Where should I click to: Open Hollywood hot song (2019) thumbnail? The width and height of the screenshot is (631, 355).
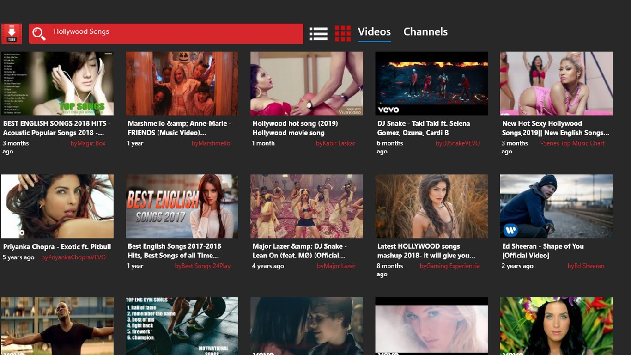307,83
